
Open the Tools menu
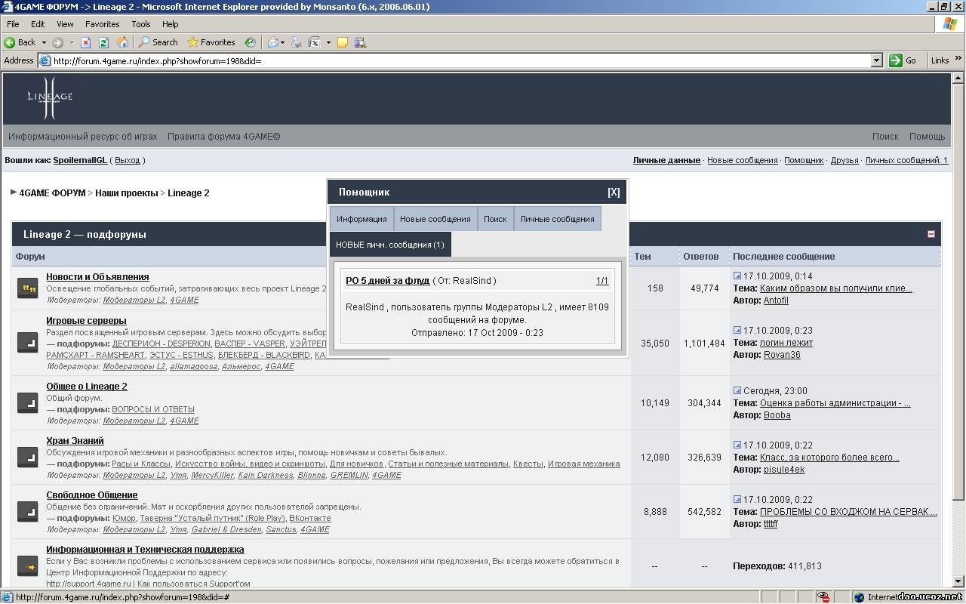[141, 24]
